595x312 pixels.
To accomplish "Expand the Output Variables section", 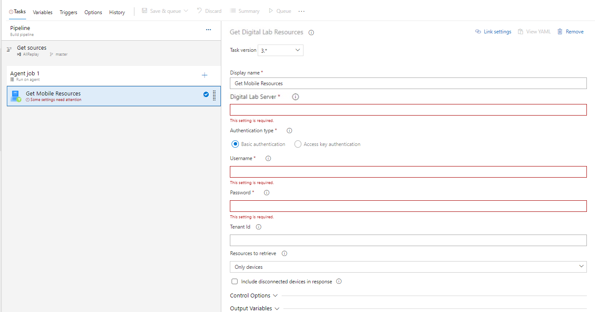I will pyautogui.click(x=254, y=308).
